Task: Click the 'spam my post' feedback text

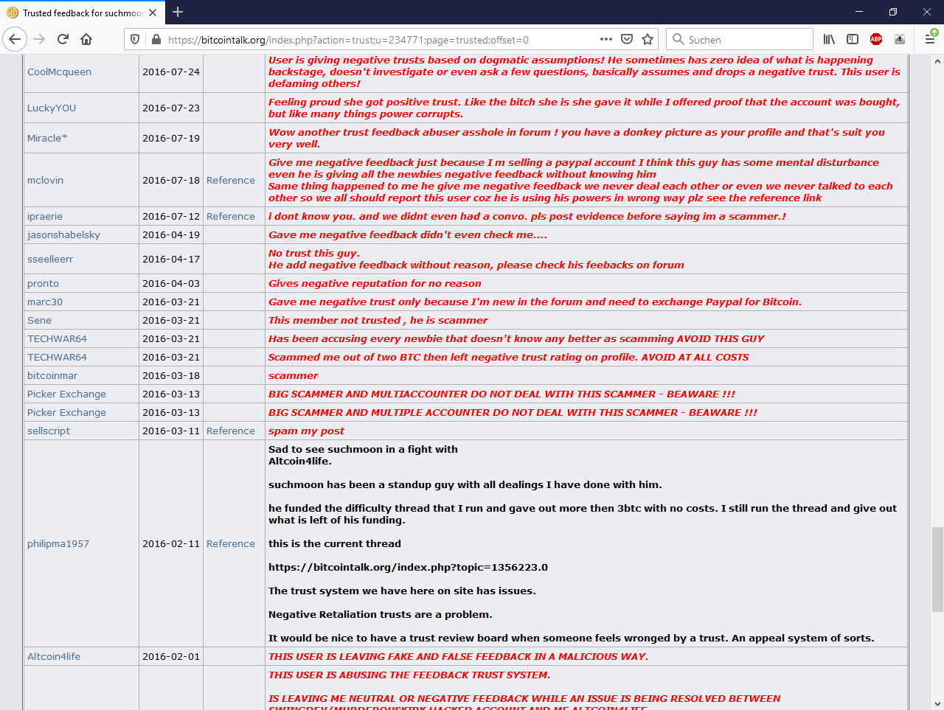Action: click(306, 431)
